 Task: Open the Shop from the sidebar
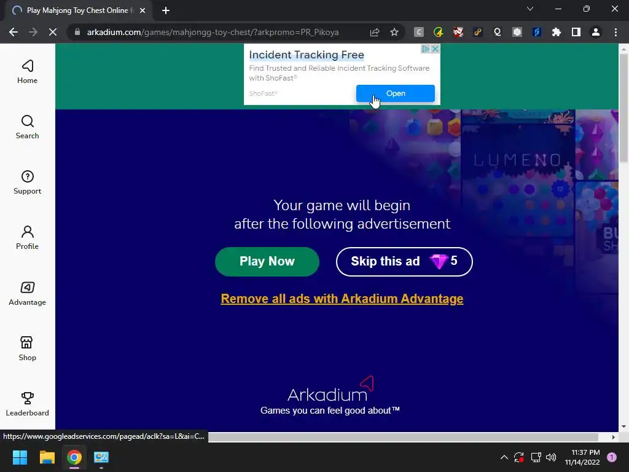click(27, 349)
